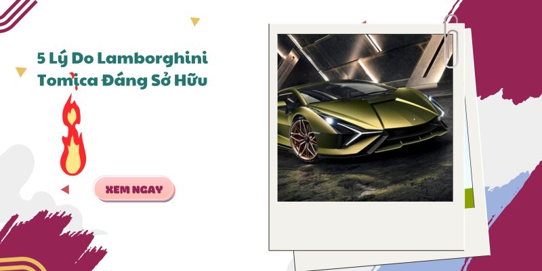
Task: Open the green Lamborghini photo
Action: pos(365,117)
